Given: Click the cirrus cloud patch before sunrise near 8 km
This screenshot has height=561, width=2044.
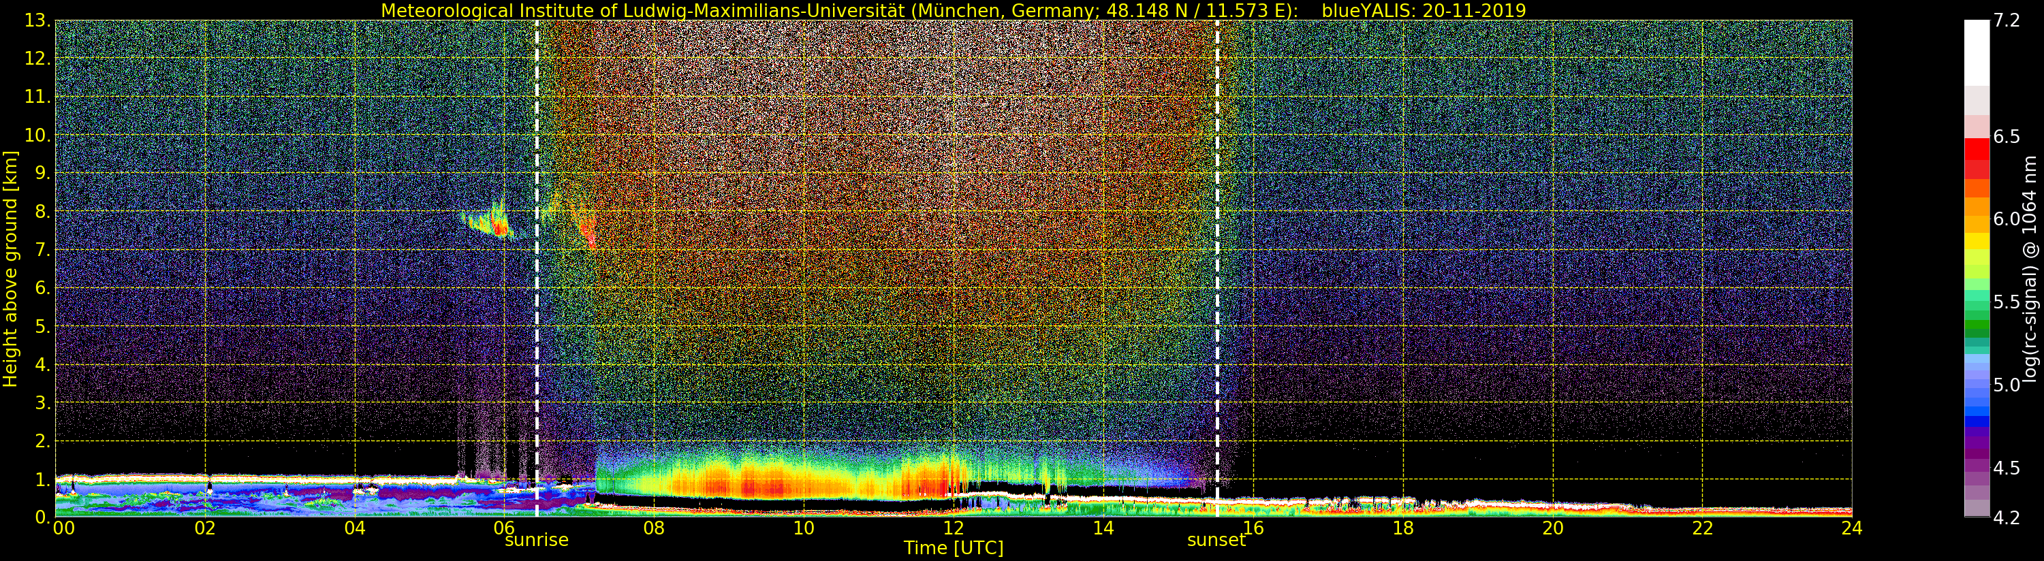Looking at the screenshot, I should click(490, 221).
